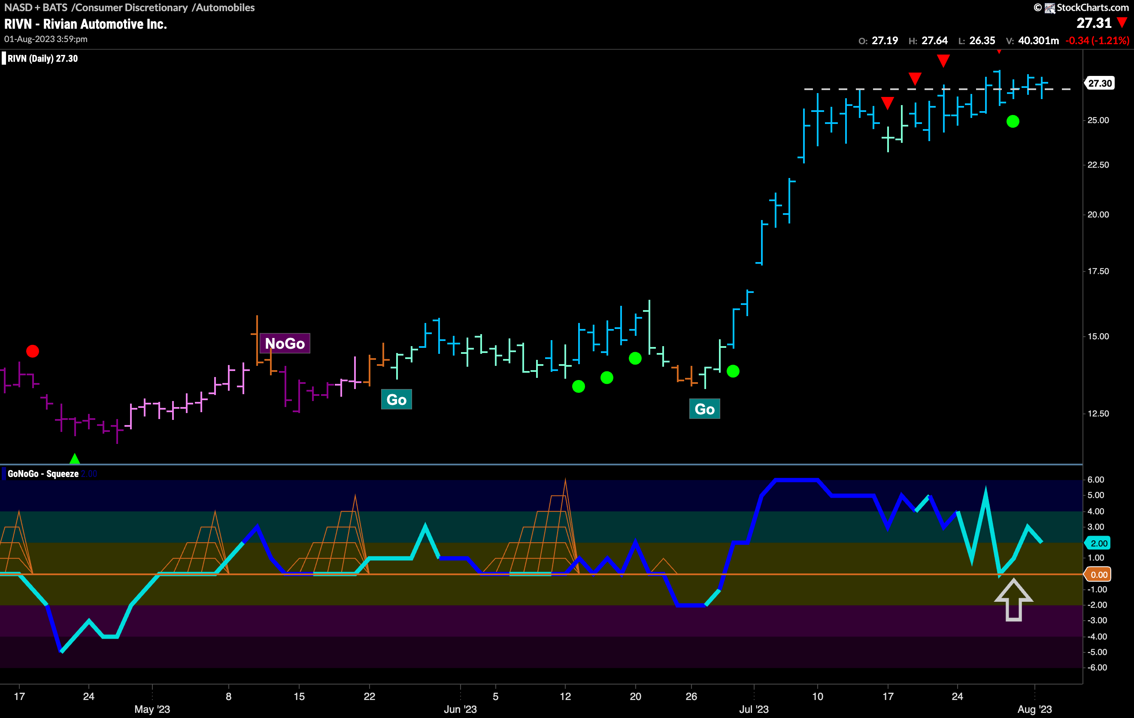Screen dimensions: 1134x718
Task: Click the 6.00 oscillator axis label
Action: pyautogui.click(x=1095, y=480)
